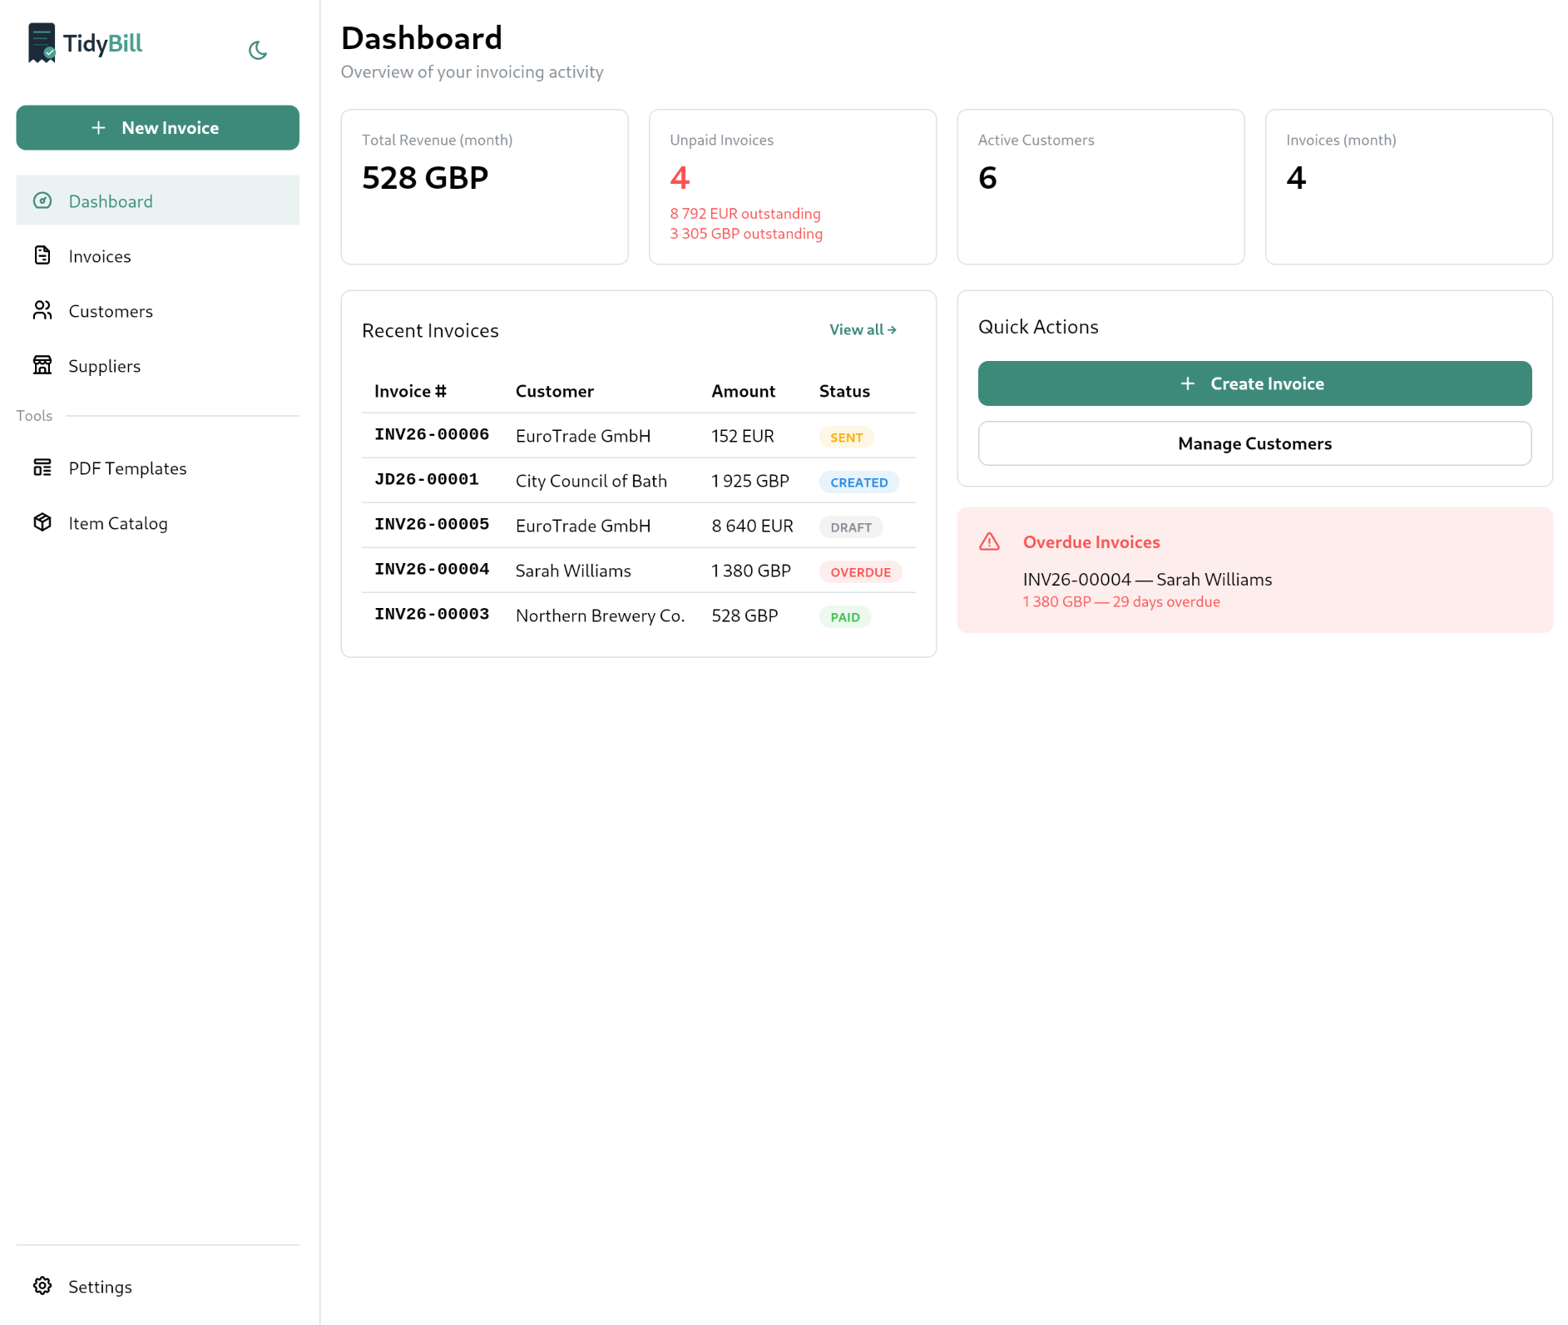This screenshot has height=1325, width=1568.
Task: Open the Unpaid Invoices summary card
Action: 791,187
